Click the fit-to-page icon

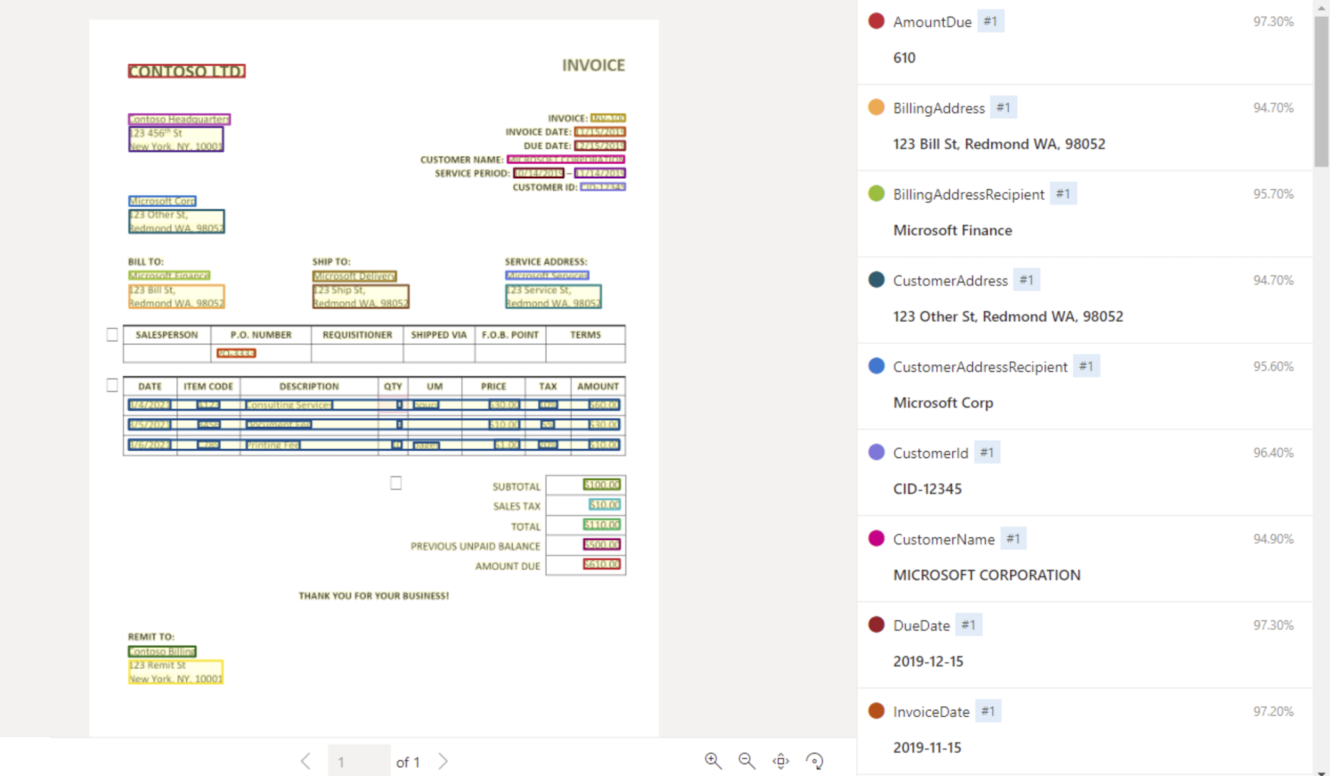coord(781,761)
